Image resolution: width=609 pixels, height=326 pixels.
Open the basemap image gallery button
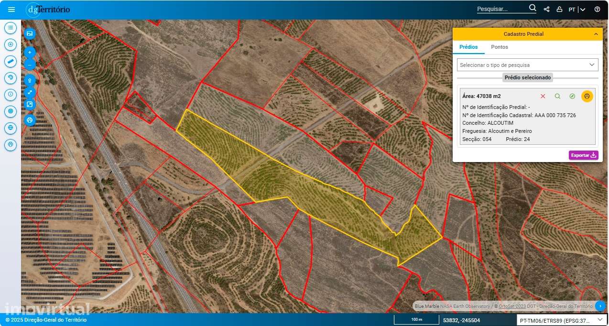click(x=30, y=33)
